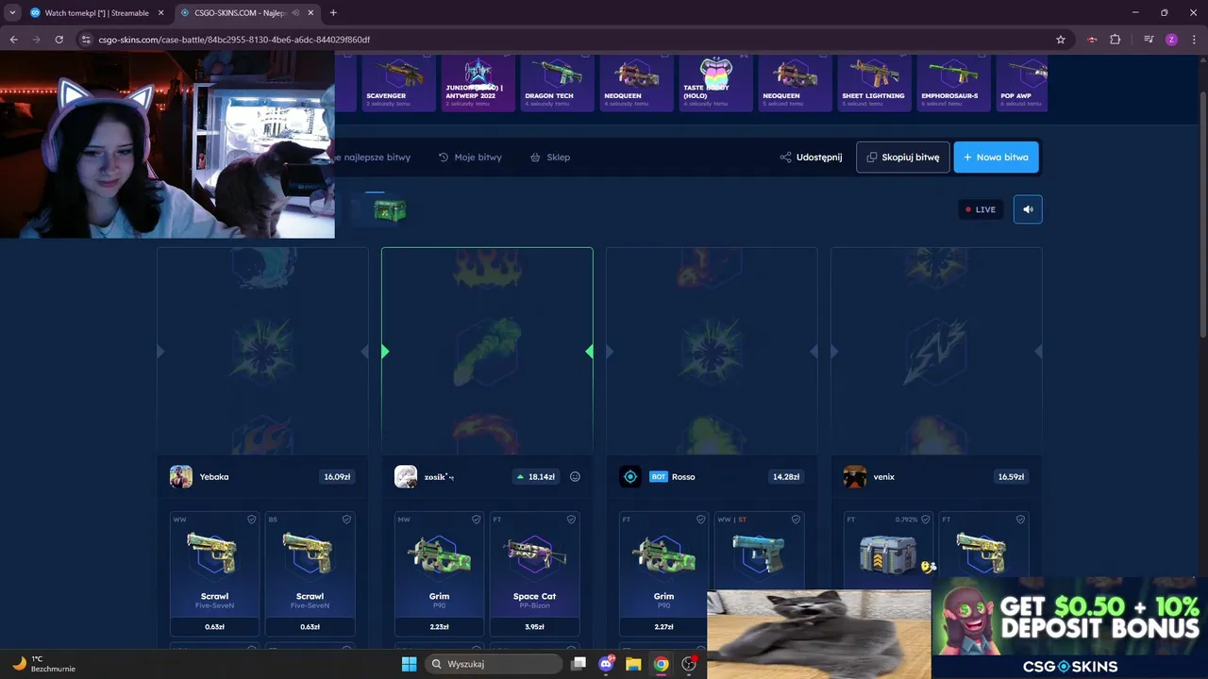Click the shield icon on Yebaka's WW Scrawl
Viewport: 1208px width, 679px height.
252,519
